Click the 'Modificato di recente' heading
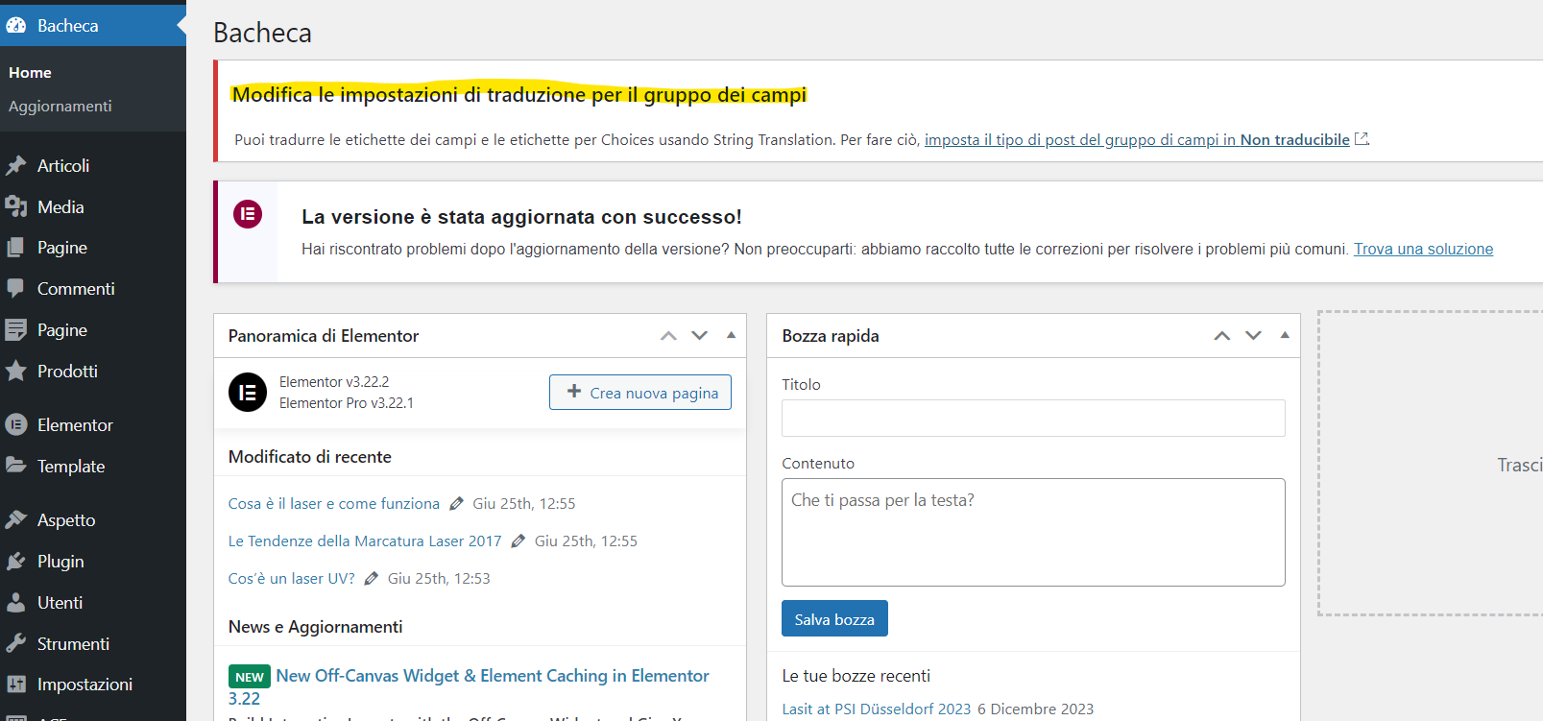1543x721 pixels. pyautogui.click(x=310, y=457)
